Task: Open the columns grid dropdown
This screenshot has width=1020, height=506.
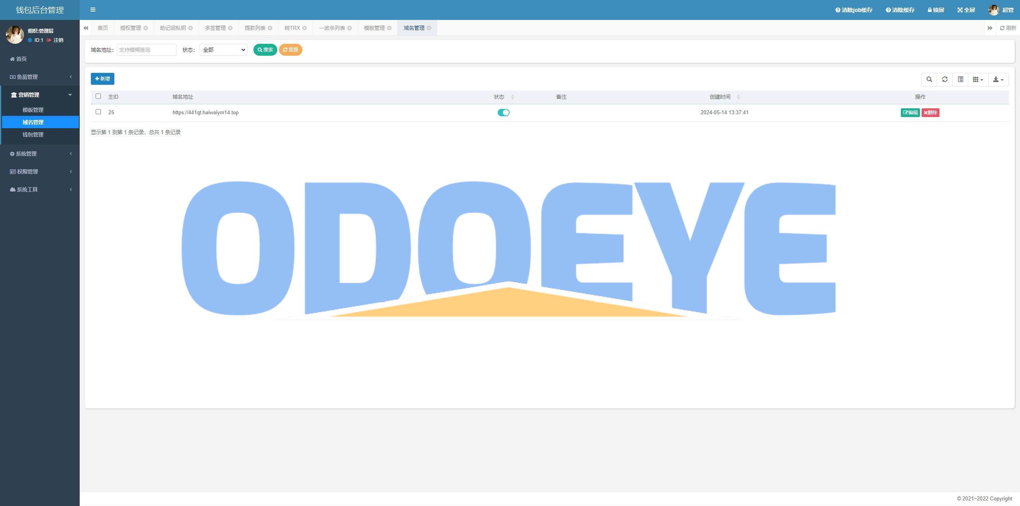Action: [978, 80]
